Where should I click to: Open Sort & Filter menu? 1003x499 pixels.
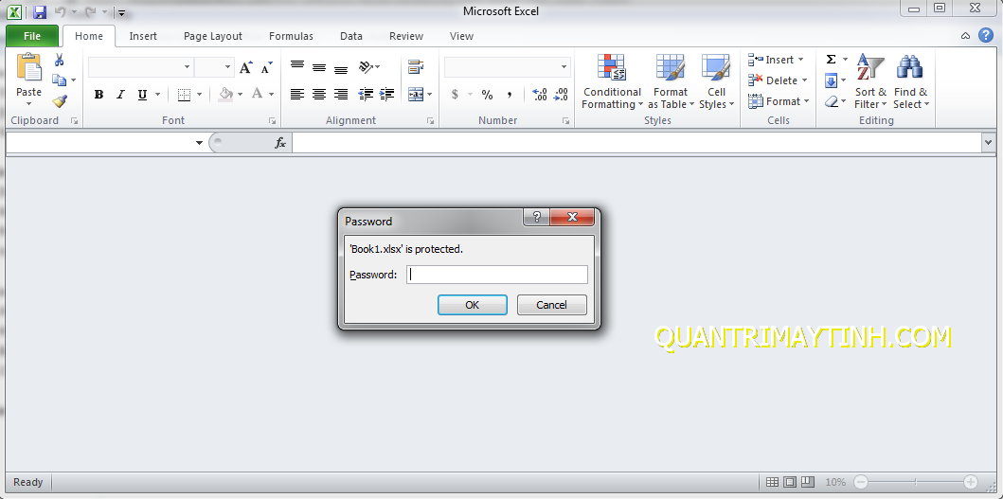(x=870, y=81)
